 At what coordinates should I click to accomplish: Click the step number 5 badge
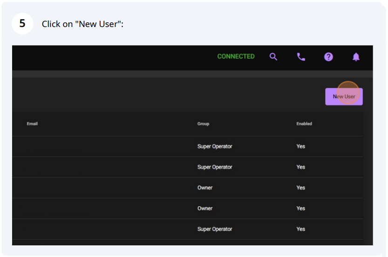22,23
